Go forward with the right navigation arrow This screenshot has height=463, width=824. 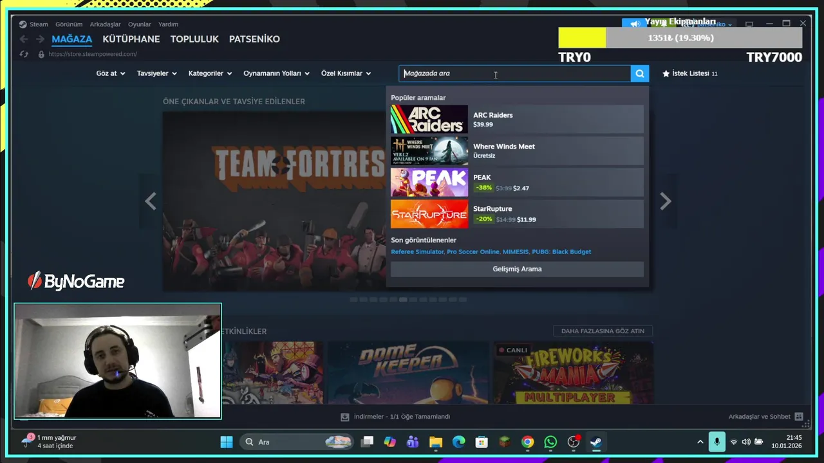point(40,39)
